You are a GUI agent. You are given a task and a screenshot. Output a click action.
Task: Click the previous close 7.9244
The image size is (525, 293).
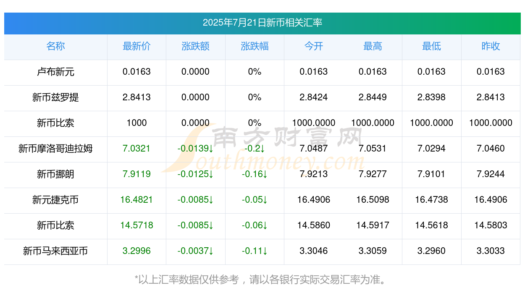point(491,174)
